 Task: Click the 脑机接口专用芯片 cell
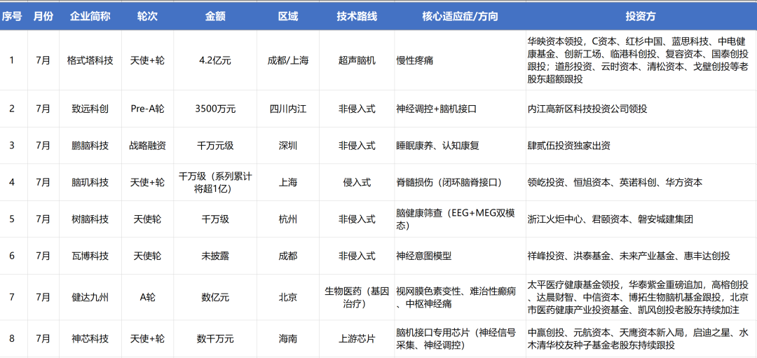(460, 338)
